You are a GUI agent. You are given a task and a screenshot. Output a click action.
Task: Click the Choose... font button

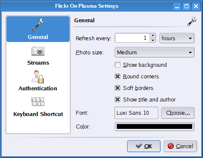178,113
